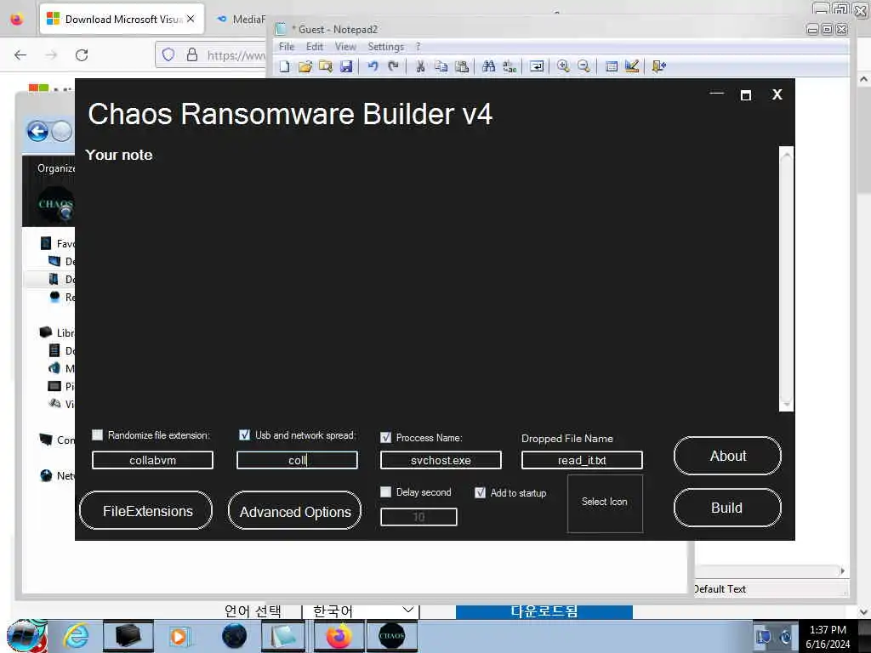The height and width of the screenshot is (653, 871).
Task: Click the padlock site-info icon in Firefox
Action: click(191, 54)
